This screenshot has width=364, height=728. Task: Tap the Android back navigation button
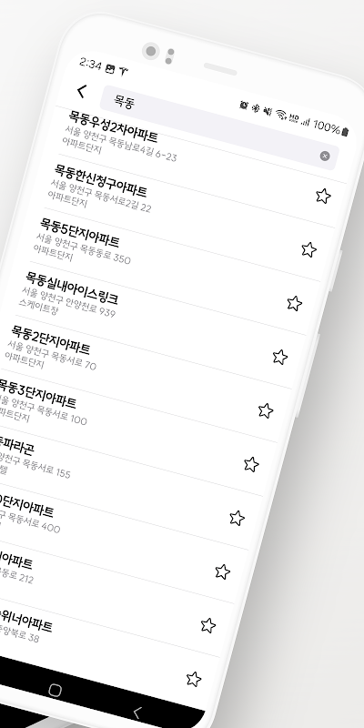pos(136,713)
